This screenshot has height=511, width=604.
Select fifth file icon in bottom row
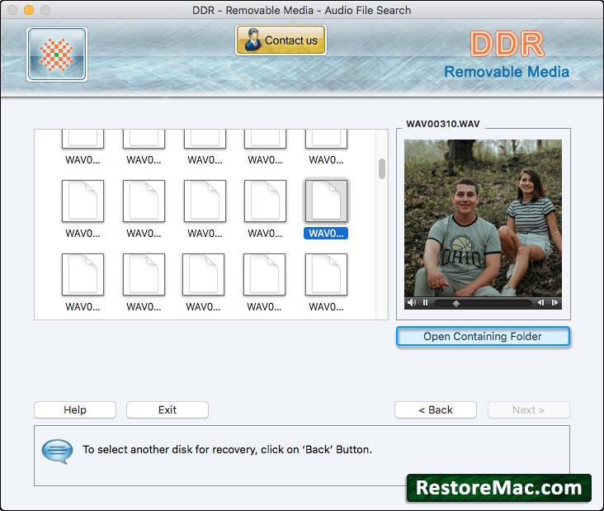tap(326, 274)
